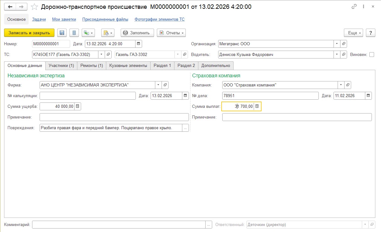Screen dimensions: 381x232
Task: Open Повреждения text editor ellipsis button
Action: point(185,128)
